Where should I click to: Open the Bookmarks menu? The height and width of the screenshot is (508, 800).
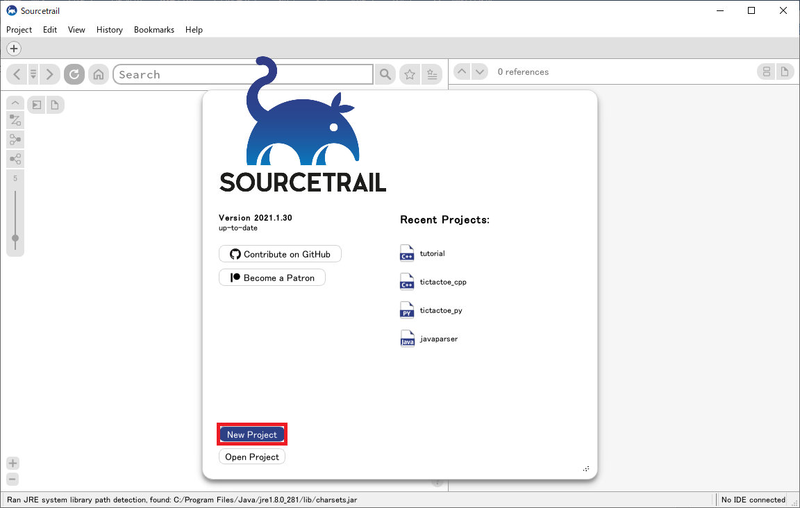coord(153,29)
